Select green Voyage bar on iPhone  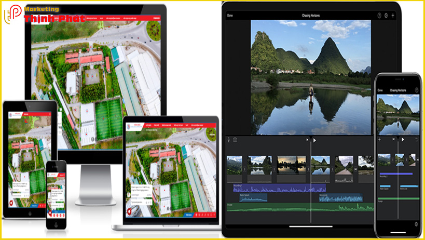pyautogui.click(x=399, y=199)
